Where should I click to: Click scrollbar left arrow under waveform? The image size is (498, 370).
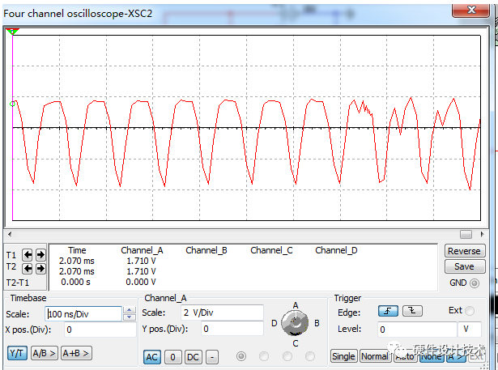pos(10,234)
